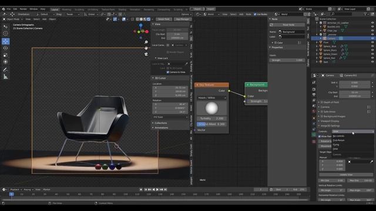Toggle the Allow Panning checkbox
376x211 pixels.
[x=320, y=137]
